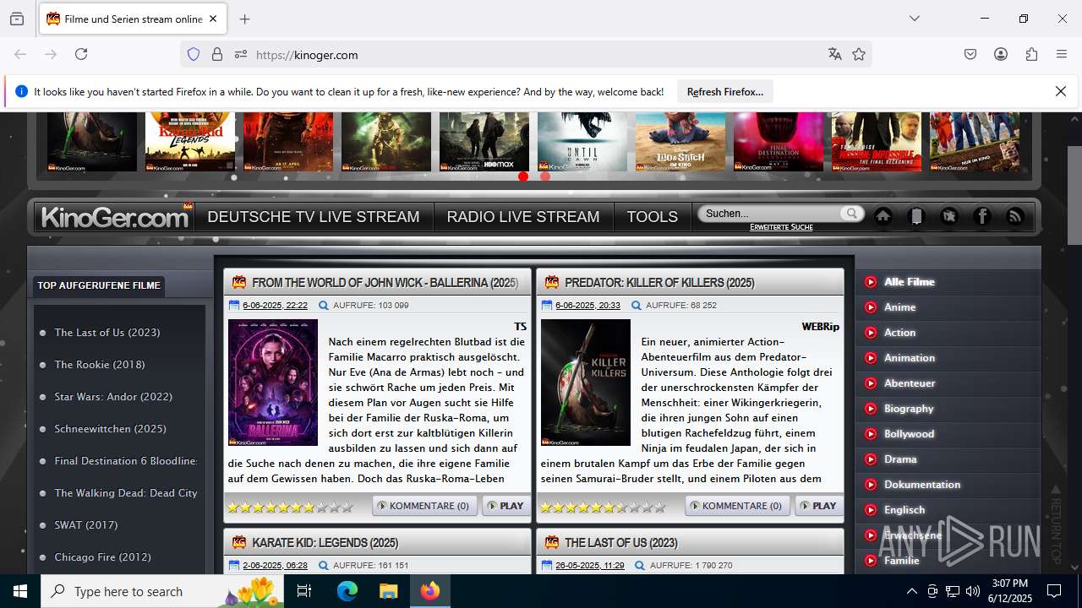Image resolution: width=1082 pixels, height=608 pixels.
Task: Open Kommentare (0) for Ballerina
Action: click(x=424, y=506)
